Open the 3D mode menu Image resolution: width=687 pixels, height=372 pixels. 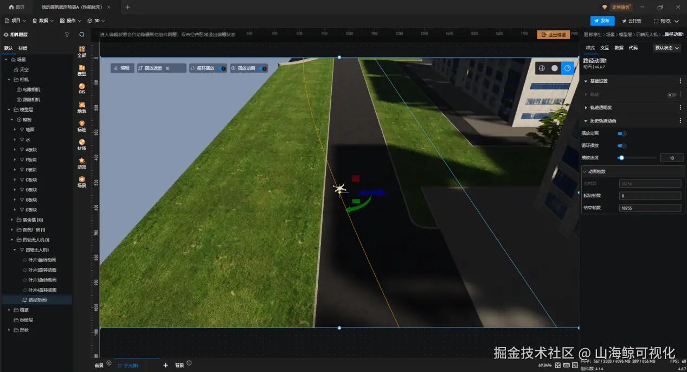(x=96, y=21)
